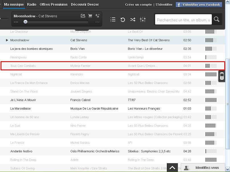Click the back-to-top arrow button
This screenshot has width=230, height=172.
172,167
